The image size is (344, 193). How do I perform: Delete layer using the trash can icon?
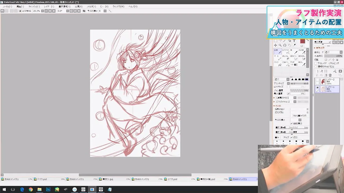pos(330,75)
